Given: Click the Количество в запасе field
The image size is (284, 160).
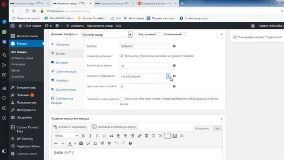Looking at the screenshot, I should pos(145,66).
